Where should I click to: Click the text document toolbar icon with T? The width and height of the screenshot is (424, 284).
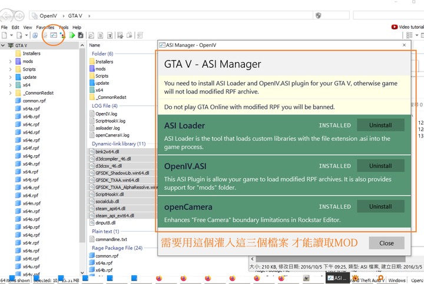click(110, 35)
